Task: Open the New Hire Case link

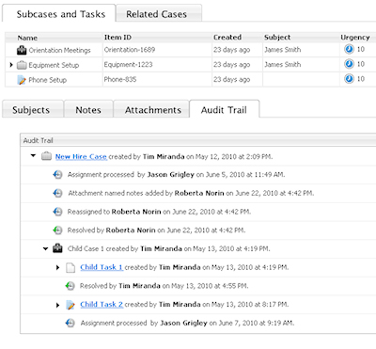Action: point(81,156)
